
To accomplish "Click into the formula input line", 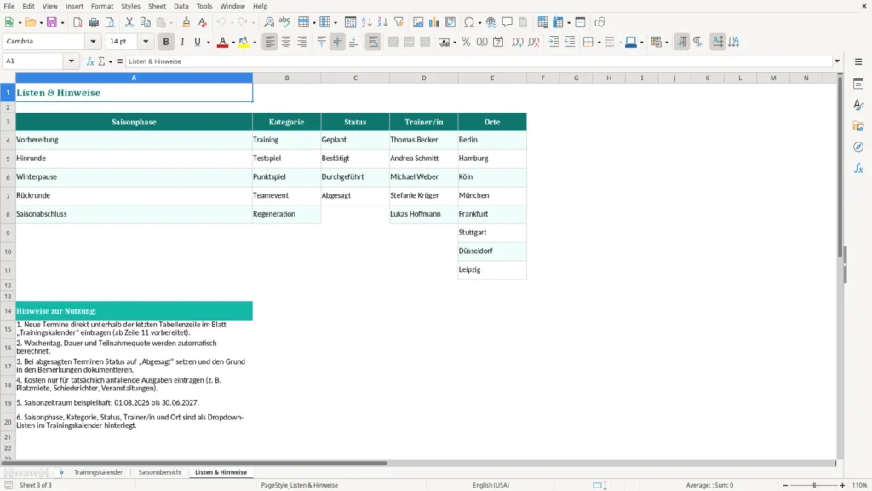I will click(479, 61).
